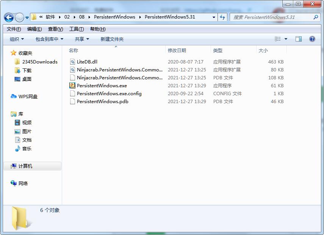The width and height of the screenshot is (324, 235).
Task: Select PersistentWindows.exe.config file name
Action: coord(109,94)
